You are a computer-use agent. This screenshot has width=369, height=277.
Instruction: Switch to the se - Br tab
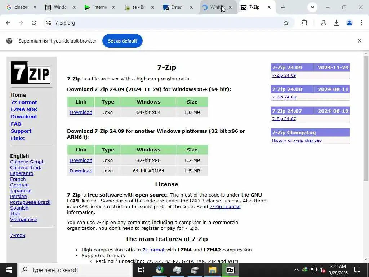[139, 7]
